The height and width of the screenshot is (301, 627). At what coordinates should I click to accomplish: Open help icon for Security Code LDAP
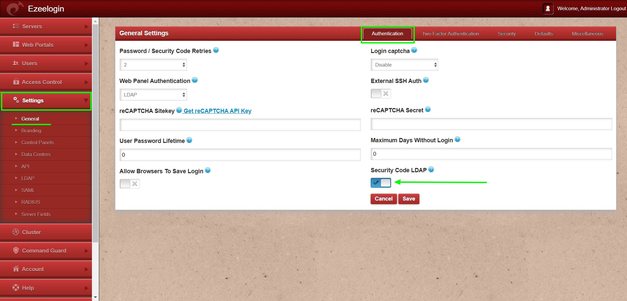pos(431,170)
